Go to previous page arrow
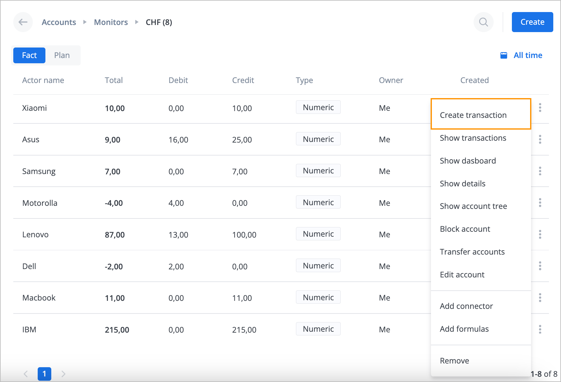Image resolution: width=561 pixels, height=382 pixels. coord(26,374)
